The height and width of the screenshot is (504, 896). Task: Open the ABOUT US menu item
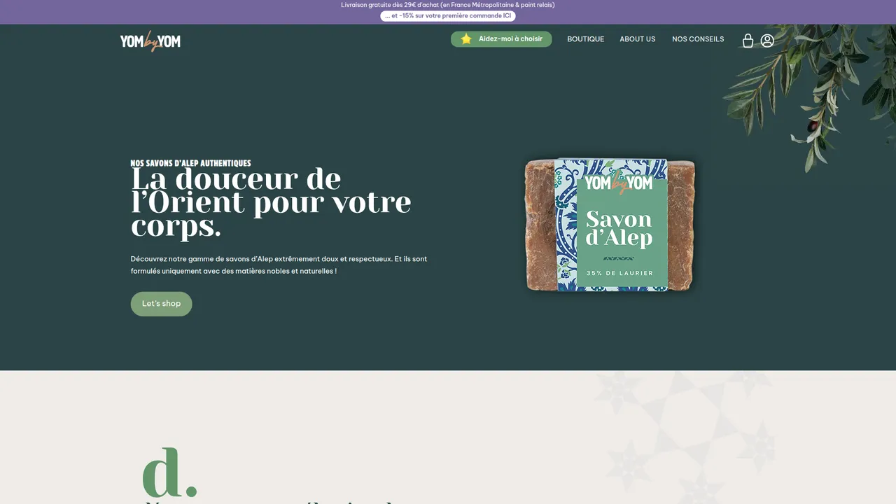638,39
